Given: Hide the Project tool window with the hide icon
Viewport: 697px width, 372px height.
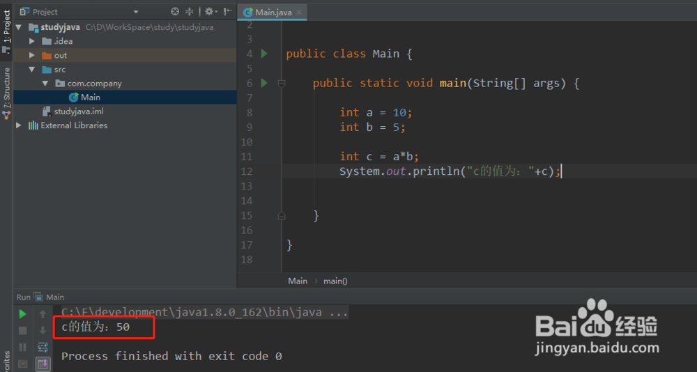Looking at the screenshot, I should (228, 12).
